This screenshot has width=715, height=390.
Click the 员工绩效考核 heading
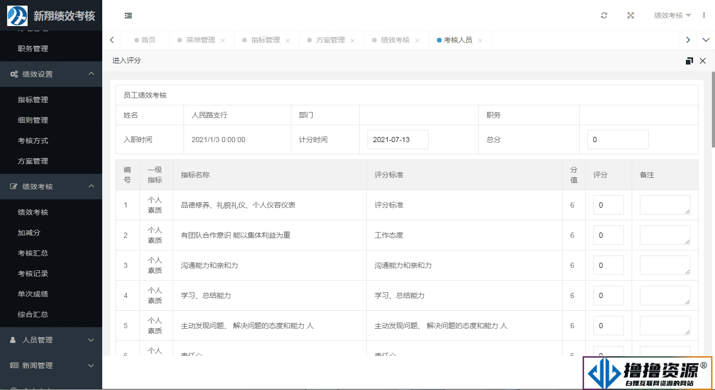145,95
